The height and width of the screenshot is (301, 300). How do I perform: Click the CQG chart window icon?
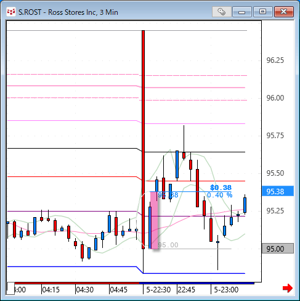tap(11, 12)
